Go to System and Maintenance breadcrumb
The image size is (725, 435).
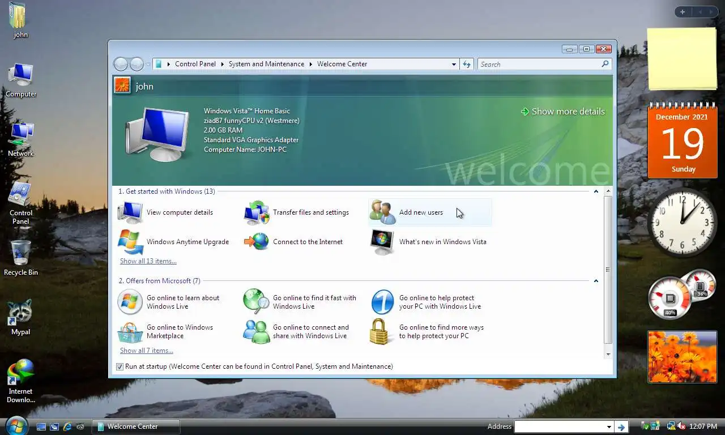click(x=266, y=64)
